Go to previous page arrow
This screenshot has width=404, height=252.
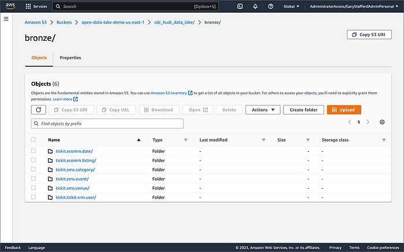350,122
